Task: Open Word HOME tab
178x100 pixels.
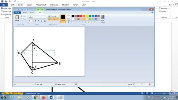Action: [x=12, y=5]
